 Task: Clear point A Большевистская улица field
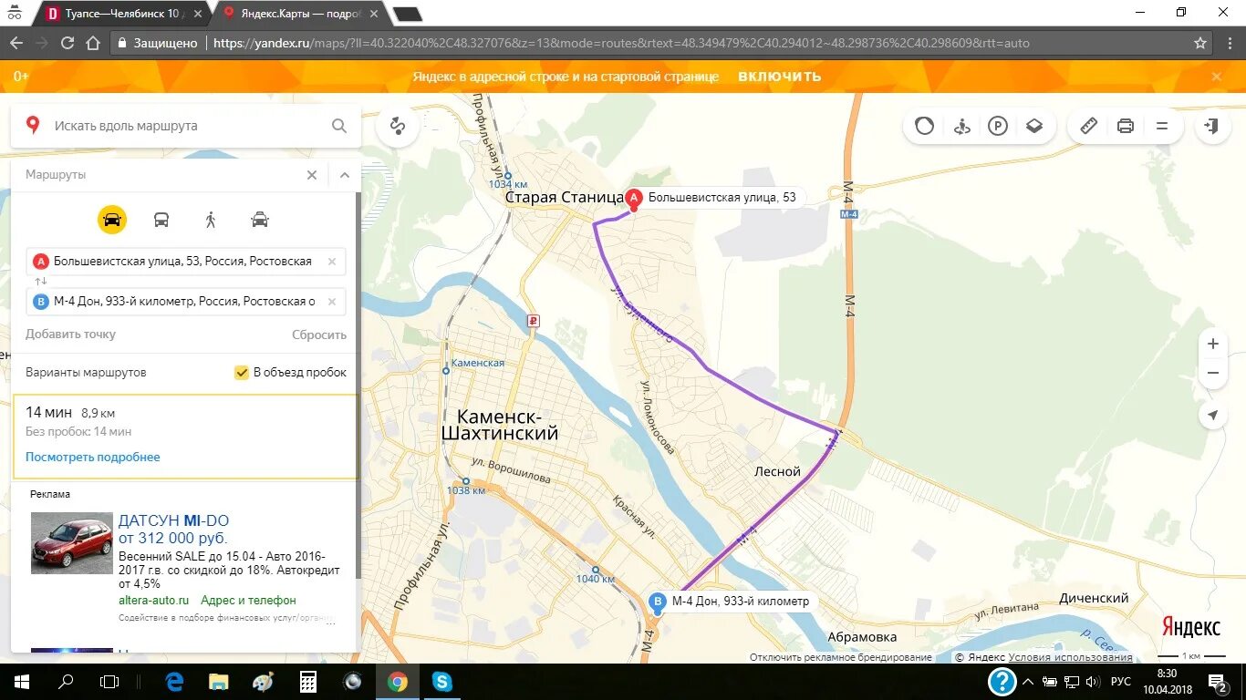click(332, 262)
